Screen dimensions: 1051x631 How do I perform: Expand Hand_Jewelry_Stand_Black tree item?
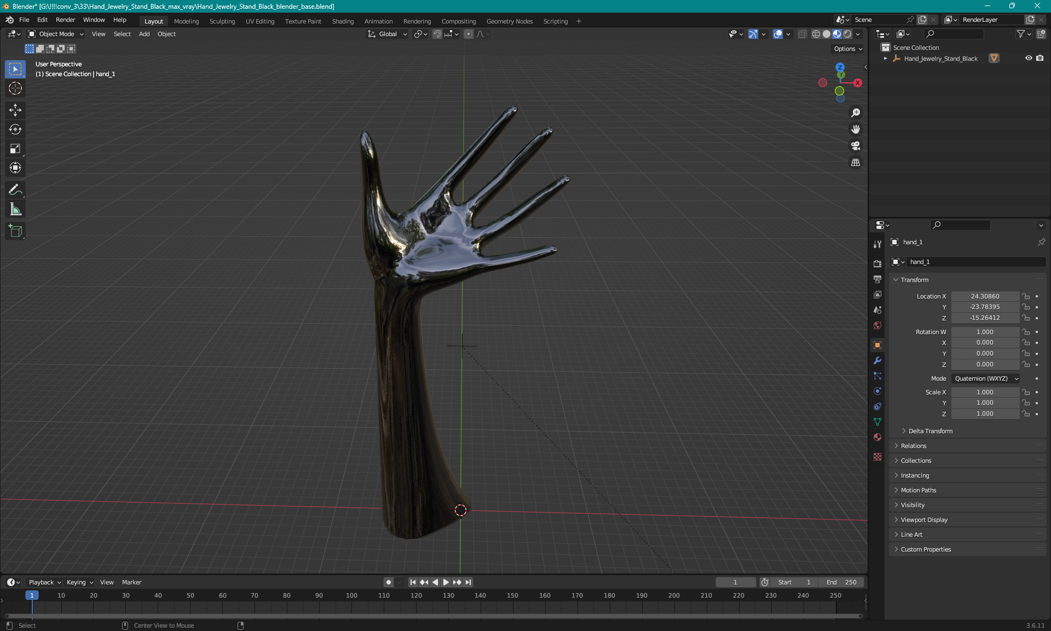click(x=886, y=59)
